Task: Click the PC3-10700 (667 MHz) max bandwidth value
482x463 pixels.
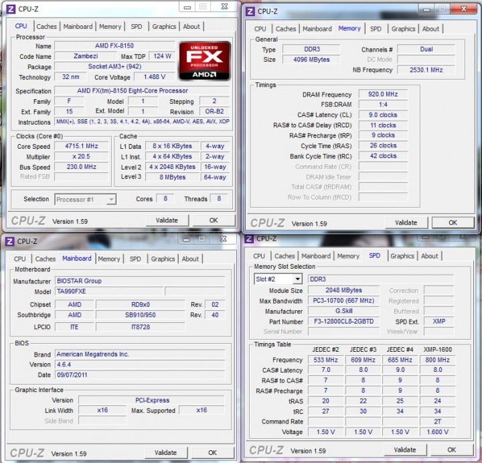Action: [x=343, y=301]
